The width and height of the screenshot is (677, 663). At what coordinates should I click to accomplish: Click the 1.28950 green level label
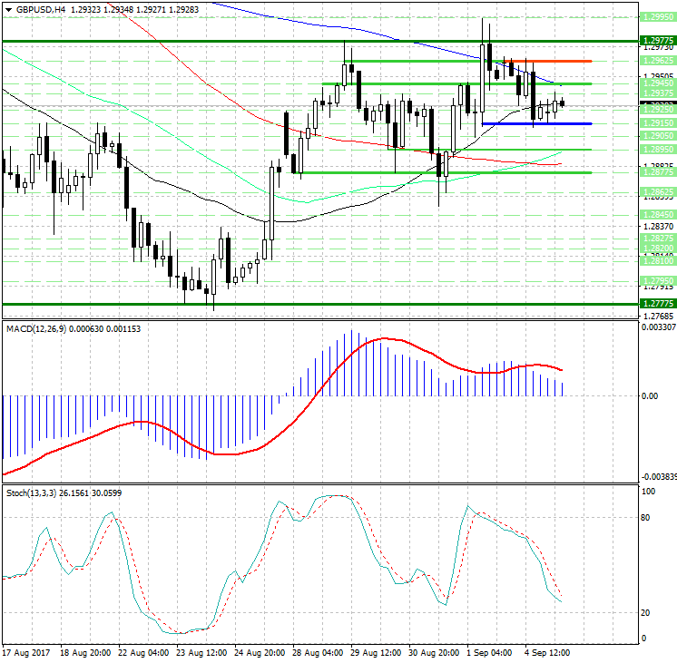pyautogui.click(x=656, y=149)
